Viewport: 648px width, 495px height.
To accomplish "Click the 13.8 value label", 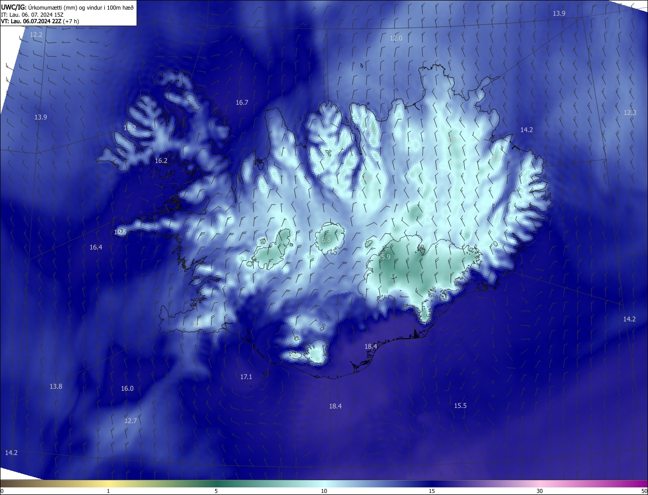I will pyautogui.click(x=56, y=387).
